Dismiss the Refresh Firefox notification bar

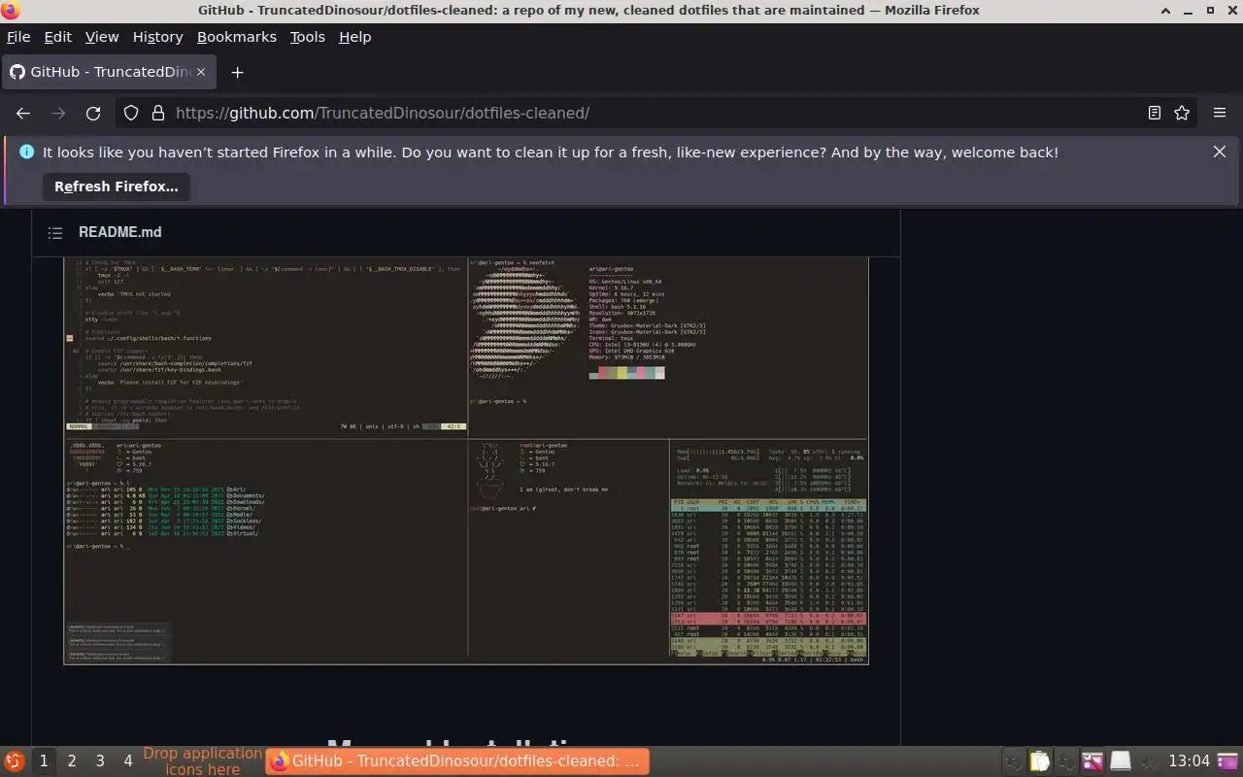pyautogui.click(x=1220, y=152)
